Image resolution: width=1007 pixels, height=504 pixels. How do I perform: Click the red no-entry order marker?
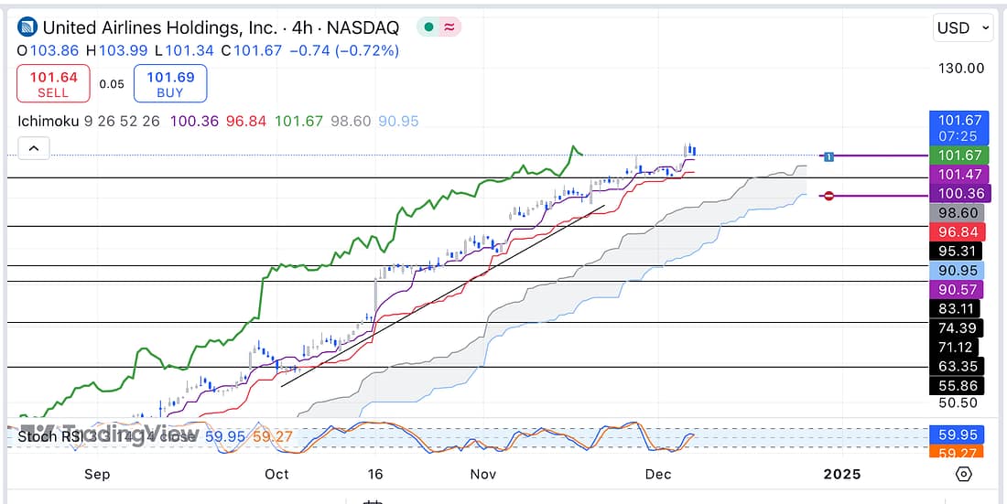coord(828,196)
